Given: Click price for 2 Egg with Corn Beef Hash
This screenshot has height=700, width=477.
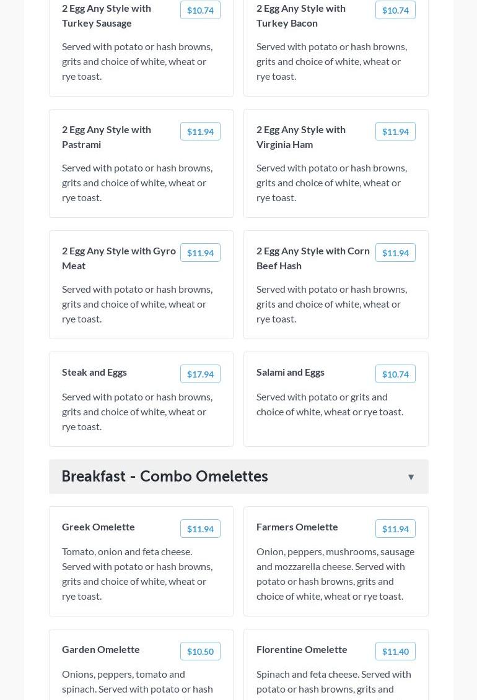Looking at the screenshot, I should click(x=395, y=253).
